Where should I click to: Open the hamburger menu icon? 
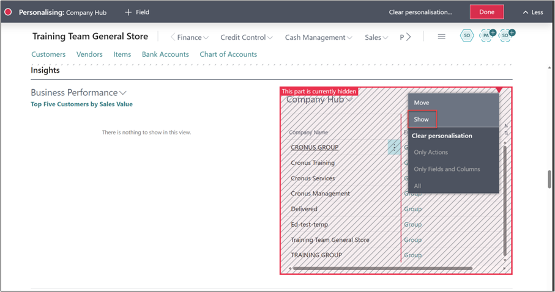[441, 37]
